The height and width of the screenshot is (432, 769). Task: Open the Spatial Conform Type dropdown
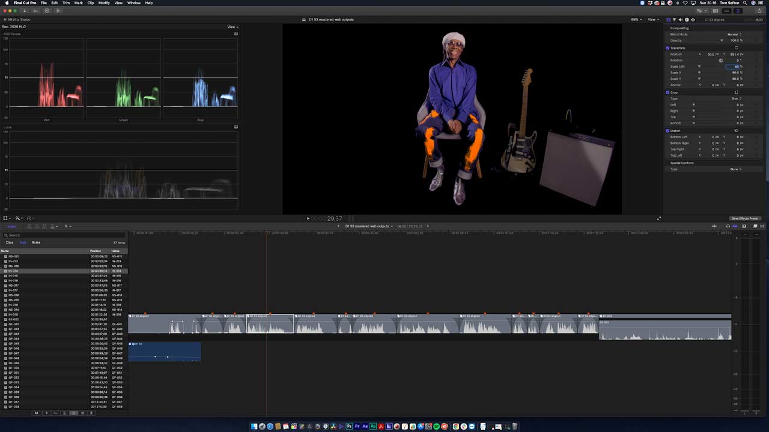coord(736,169)
